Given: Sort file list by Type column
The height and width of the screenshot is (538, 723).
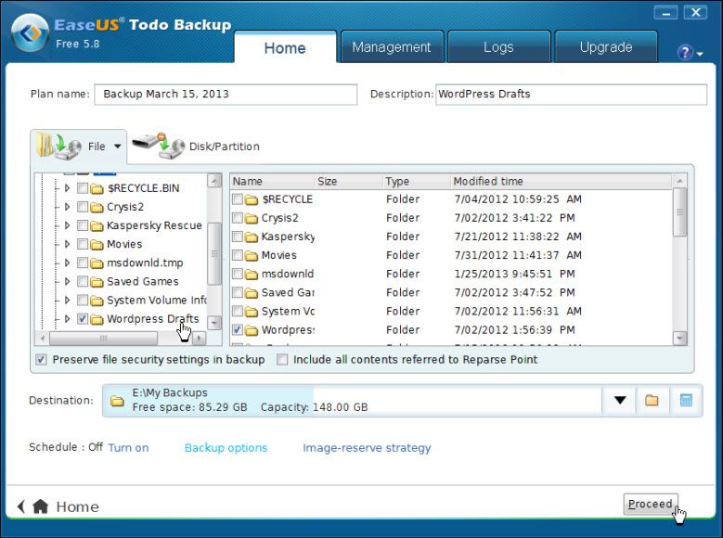Looking at the screenshot, I should (417, 181).
